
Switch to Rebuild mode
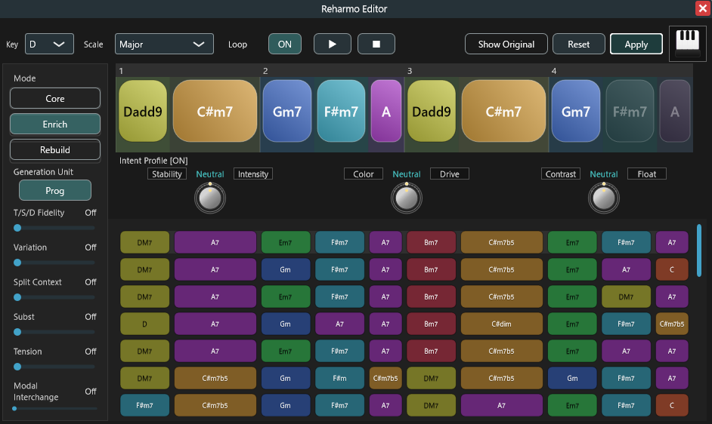(54, 149)
